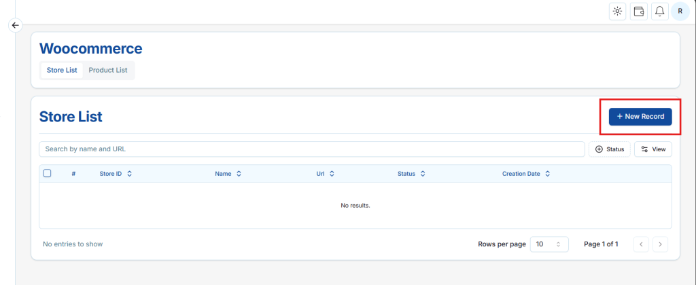Focus the Search by name and URL field

tap(311, 149)
